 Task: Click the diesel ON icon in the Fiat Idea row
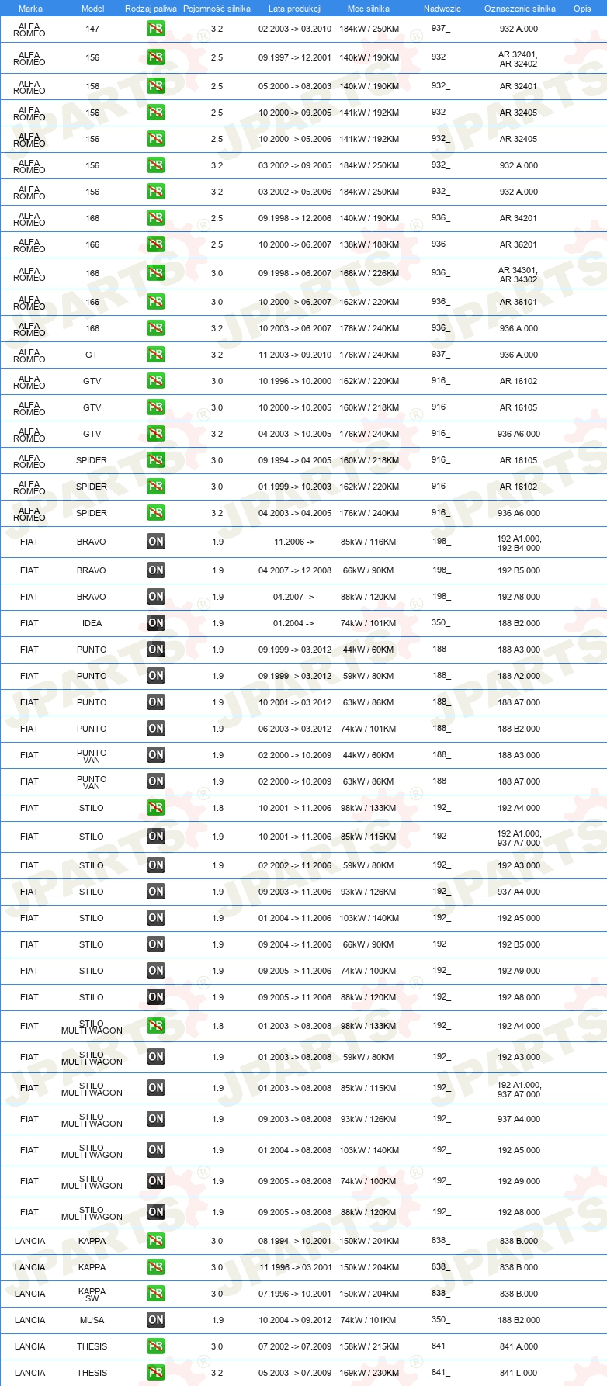tap(156, 623)
